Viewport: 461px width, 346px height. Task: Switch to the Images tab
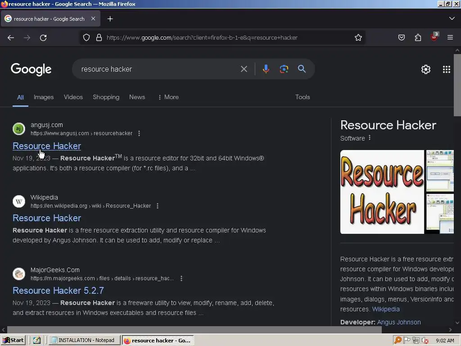[x=44, y=97]
